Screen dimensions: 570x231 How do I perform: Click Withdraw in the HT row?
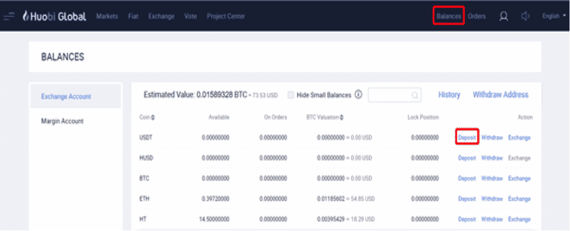click(492, 220)
